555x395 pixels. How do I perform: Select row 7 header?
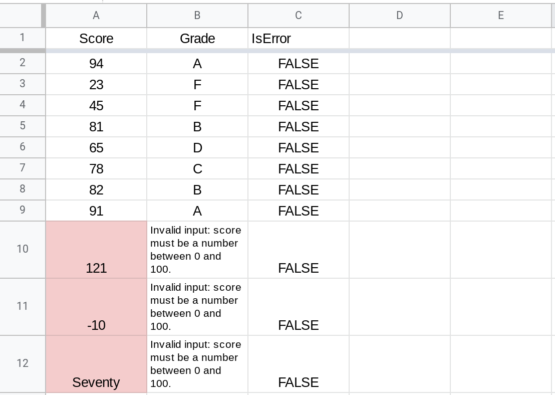23,168
